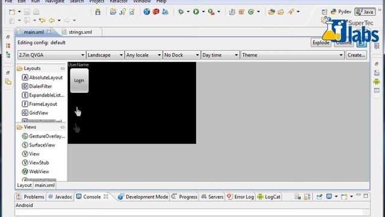385x217 pixels.
Task: Open the Debug button dropdown arrow
Action: pos(188,11)
